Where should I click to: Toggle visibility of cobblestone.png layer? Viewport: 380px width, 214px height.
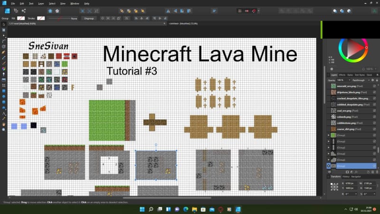(374, 123)
